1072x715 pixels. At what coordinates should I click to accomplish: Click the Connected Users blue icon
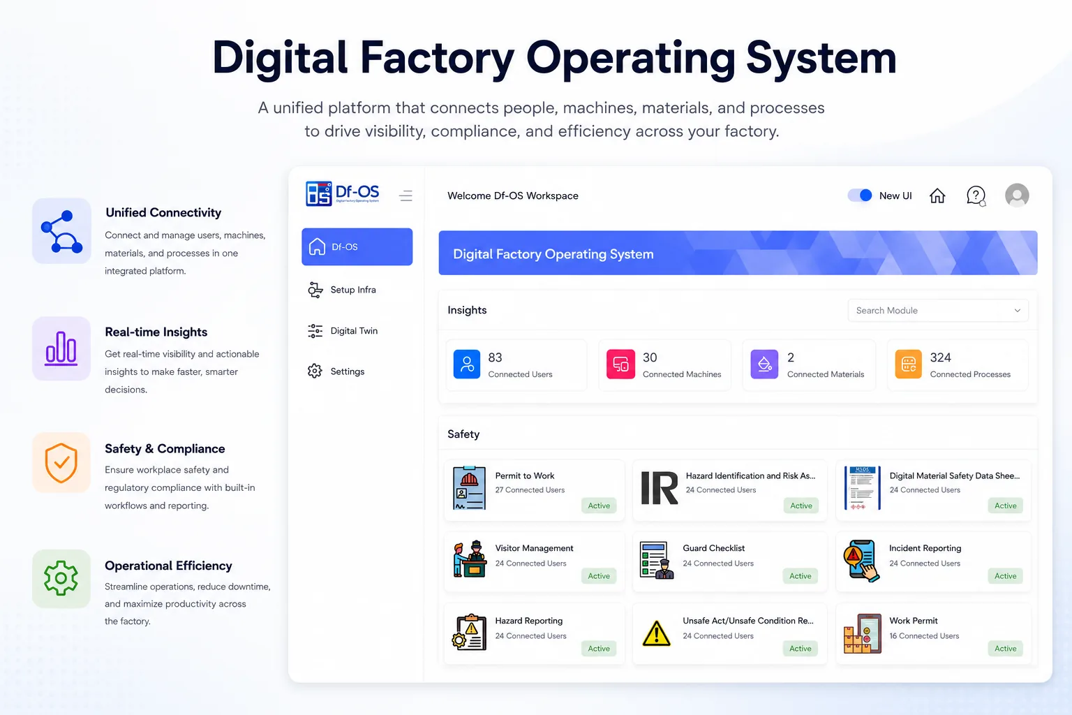[x=467, y=364]
